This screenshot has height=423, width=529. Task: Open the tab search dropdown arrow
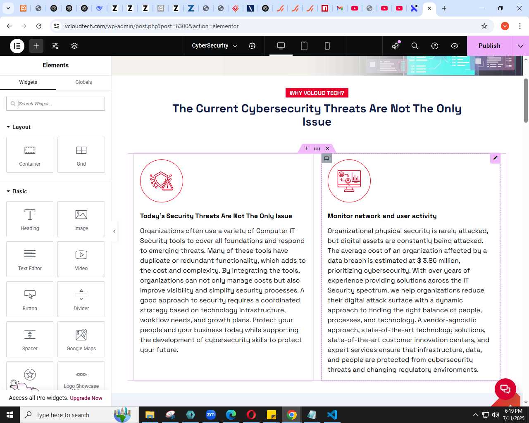[8, 8]
